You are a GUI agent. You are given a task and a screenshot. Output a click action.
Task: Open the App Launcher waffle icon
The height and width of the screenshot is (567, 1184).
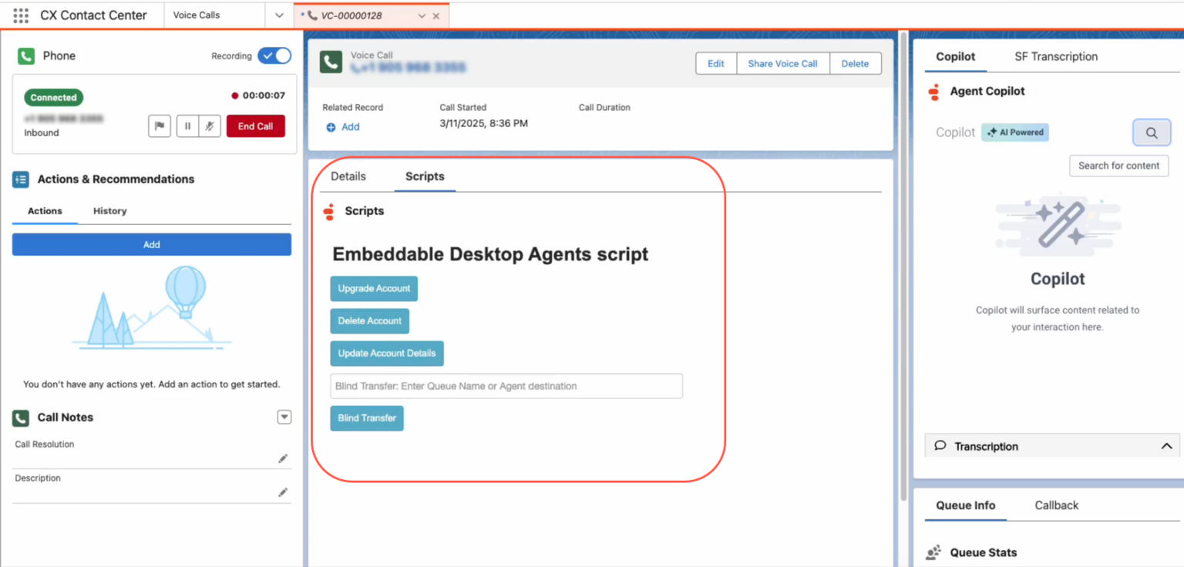20,15
